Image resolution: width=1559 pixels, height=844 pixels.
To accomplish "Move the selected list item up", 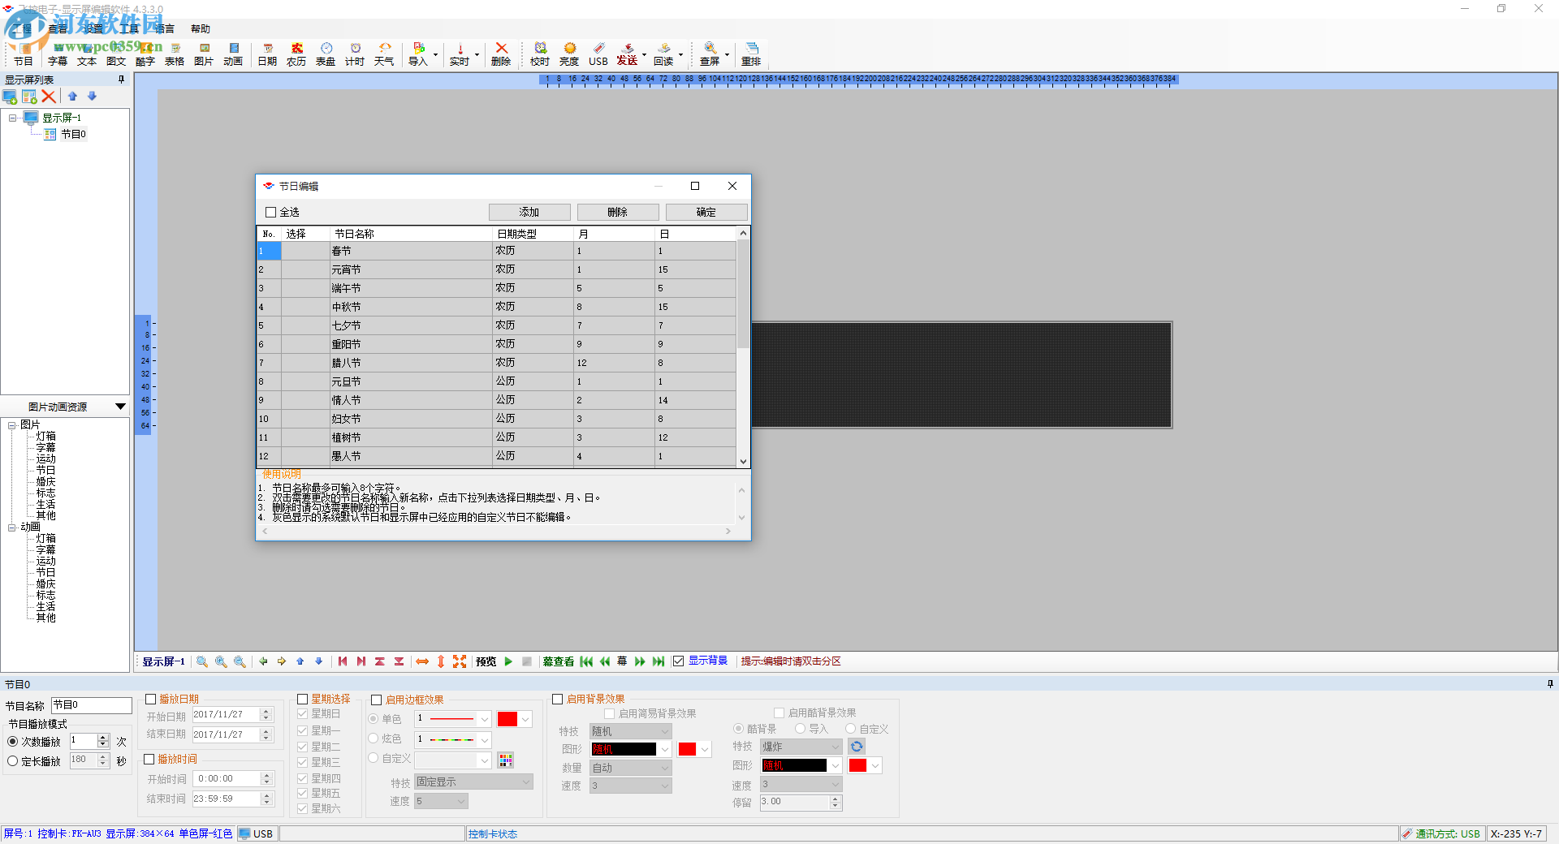I will click(72, 97).
